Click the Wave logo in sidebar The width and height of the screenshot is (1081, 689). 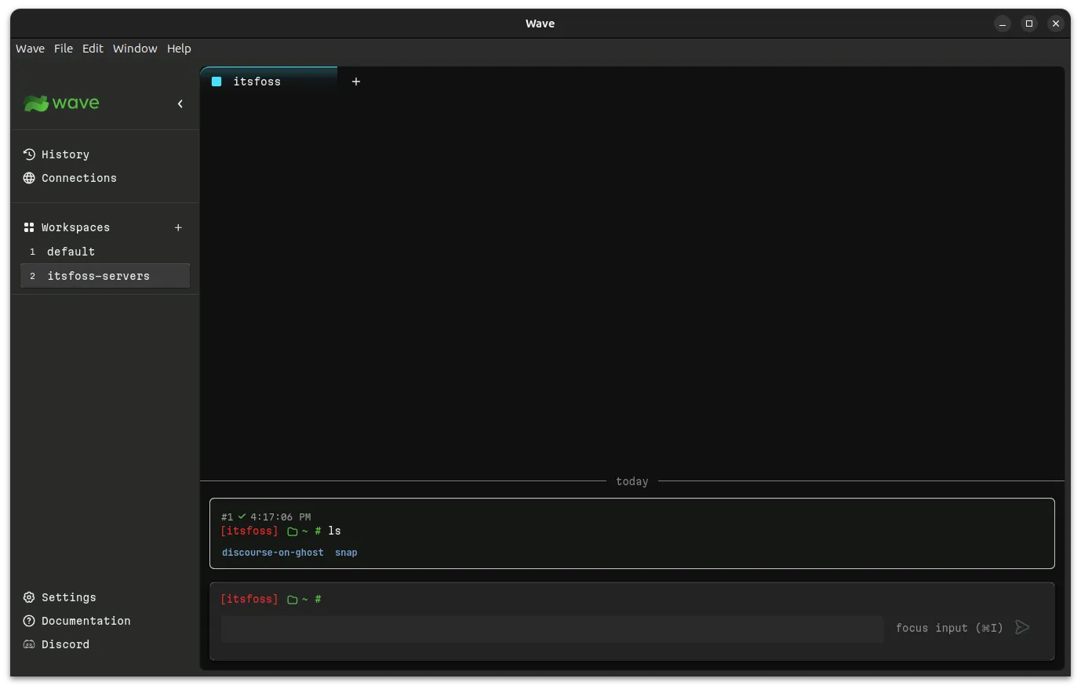61,103
